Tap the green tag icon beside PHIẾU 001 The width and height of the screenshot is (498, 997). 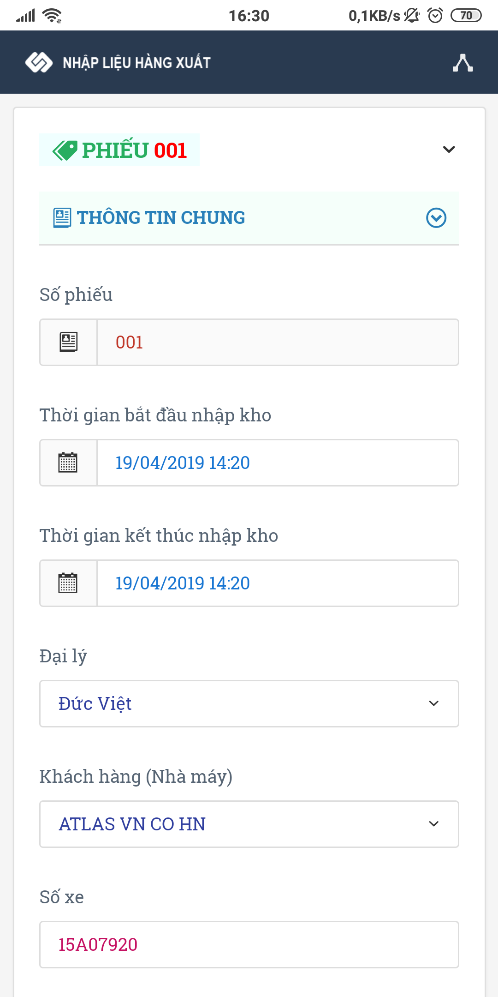pyautogui.click(x=65, y=150)
